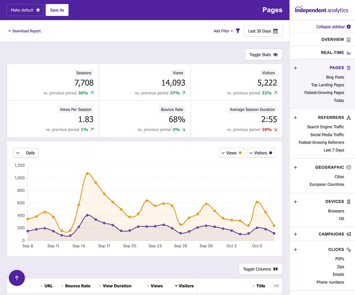Click Make default button
Viewport: 355px width, 295px height.
click(25, 10)
